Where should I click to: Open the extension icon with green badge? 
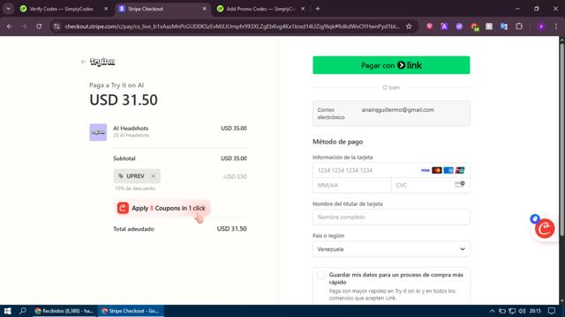(x=474, y=26)
